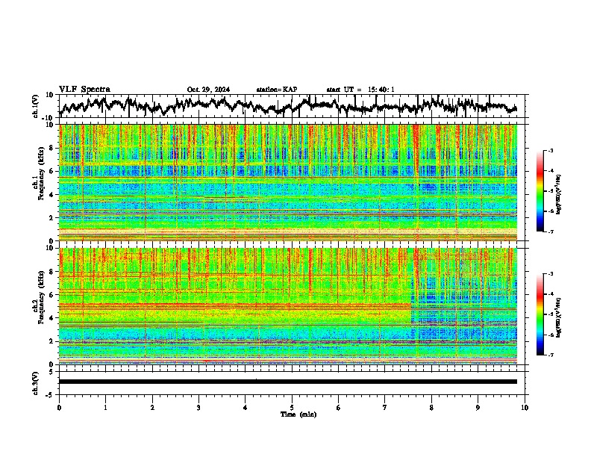591x457 pixels.
Task: Click tick label "3" on the Time axis
Action: (198, 408)
